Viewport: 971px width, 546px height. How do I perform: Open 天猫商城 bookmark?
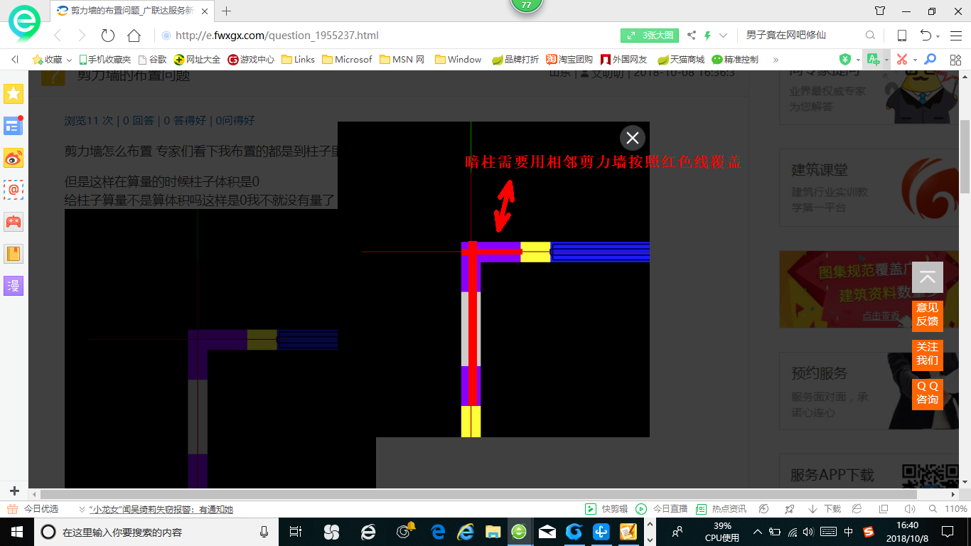tap(681, 60)
